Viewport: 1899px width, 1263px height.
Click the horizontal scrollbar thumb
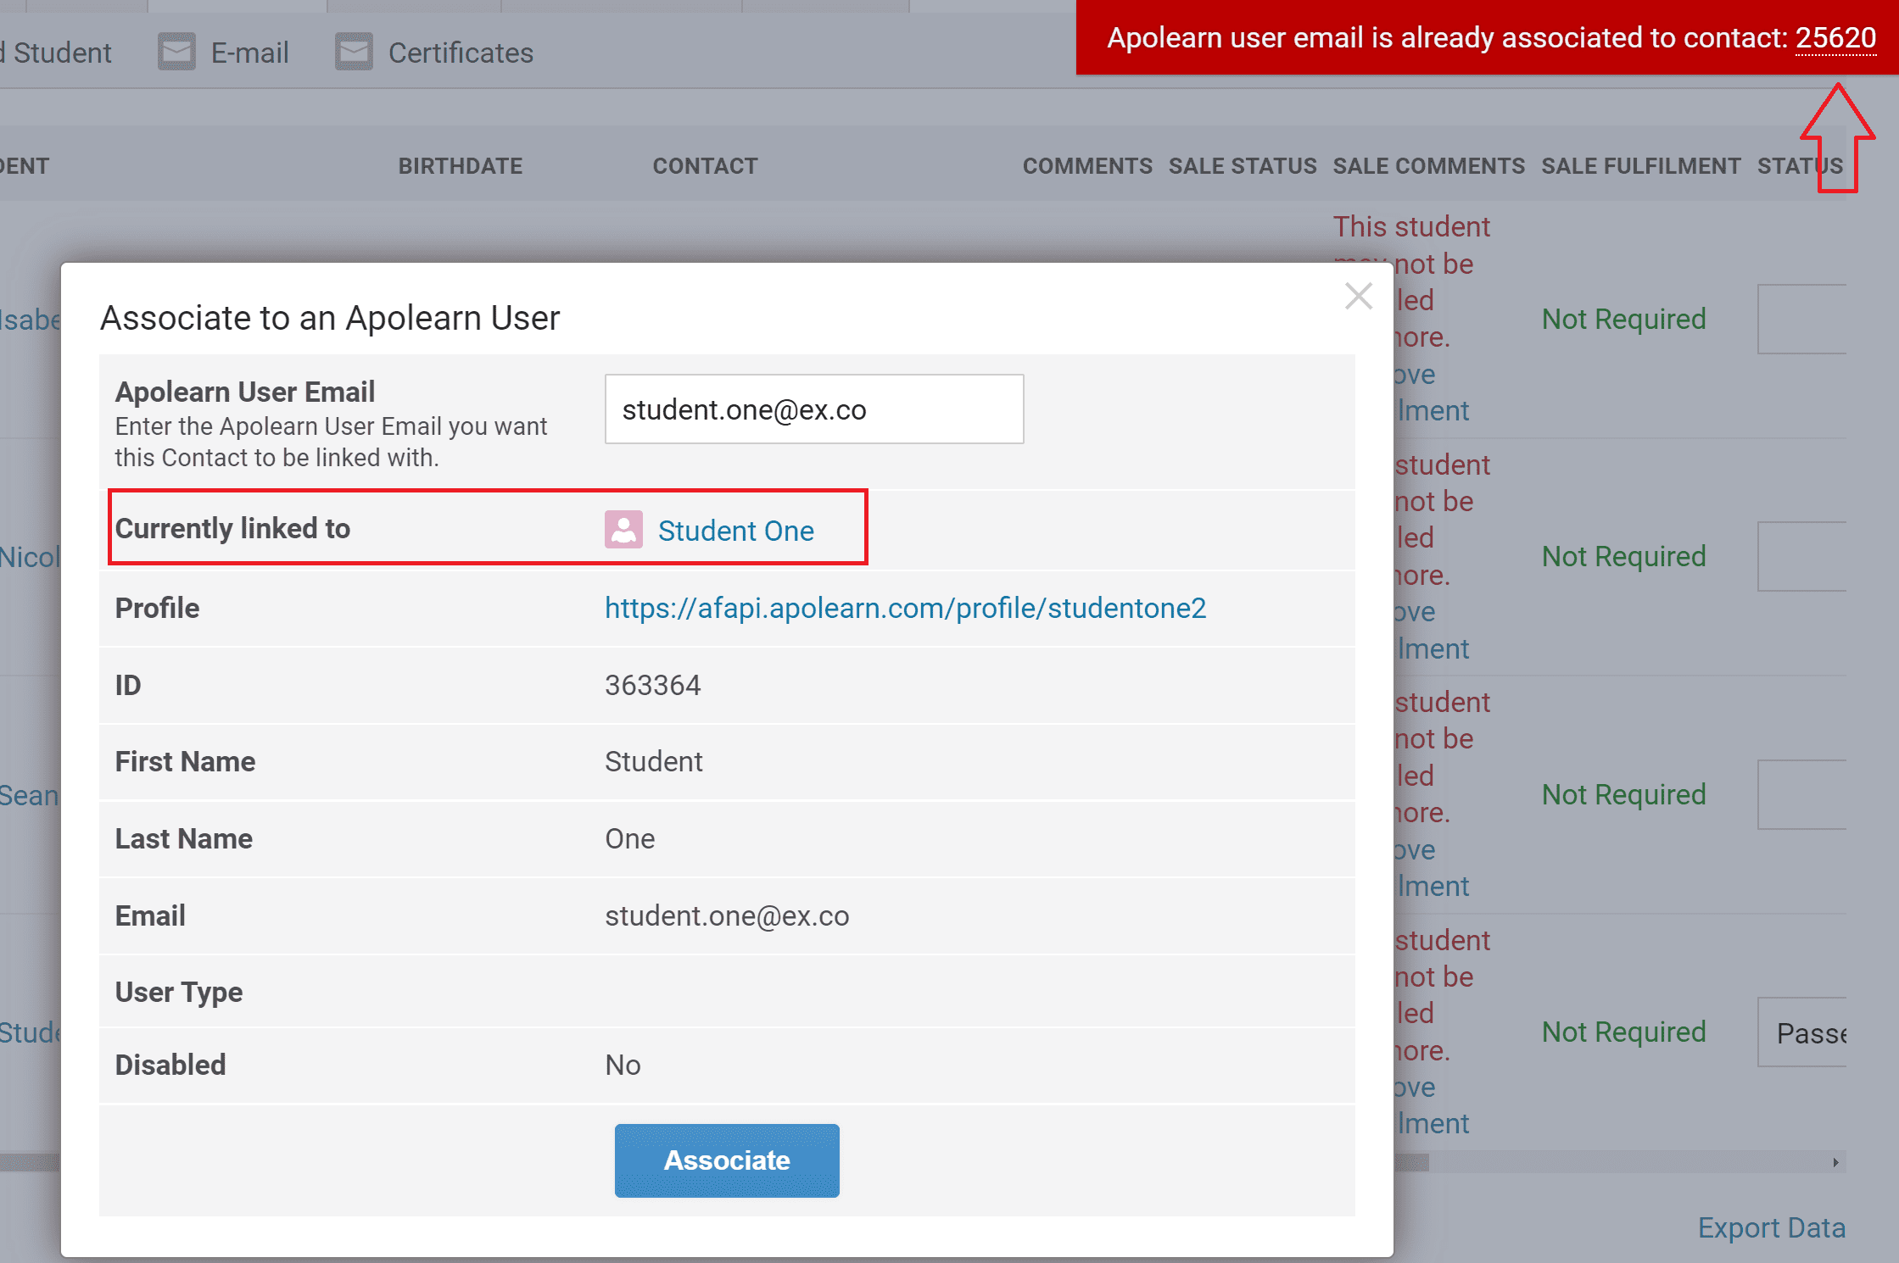coord(1411,1162)
